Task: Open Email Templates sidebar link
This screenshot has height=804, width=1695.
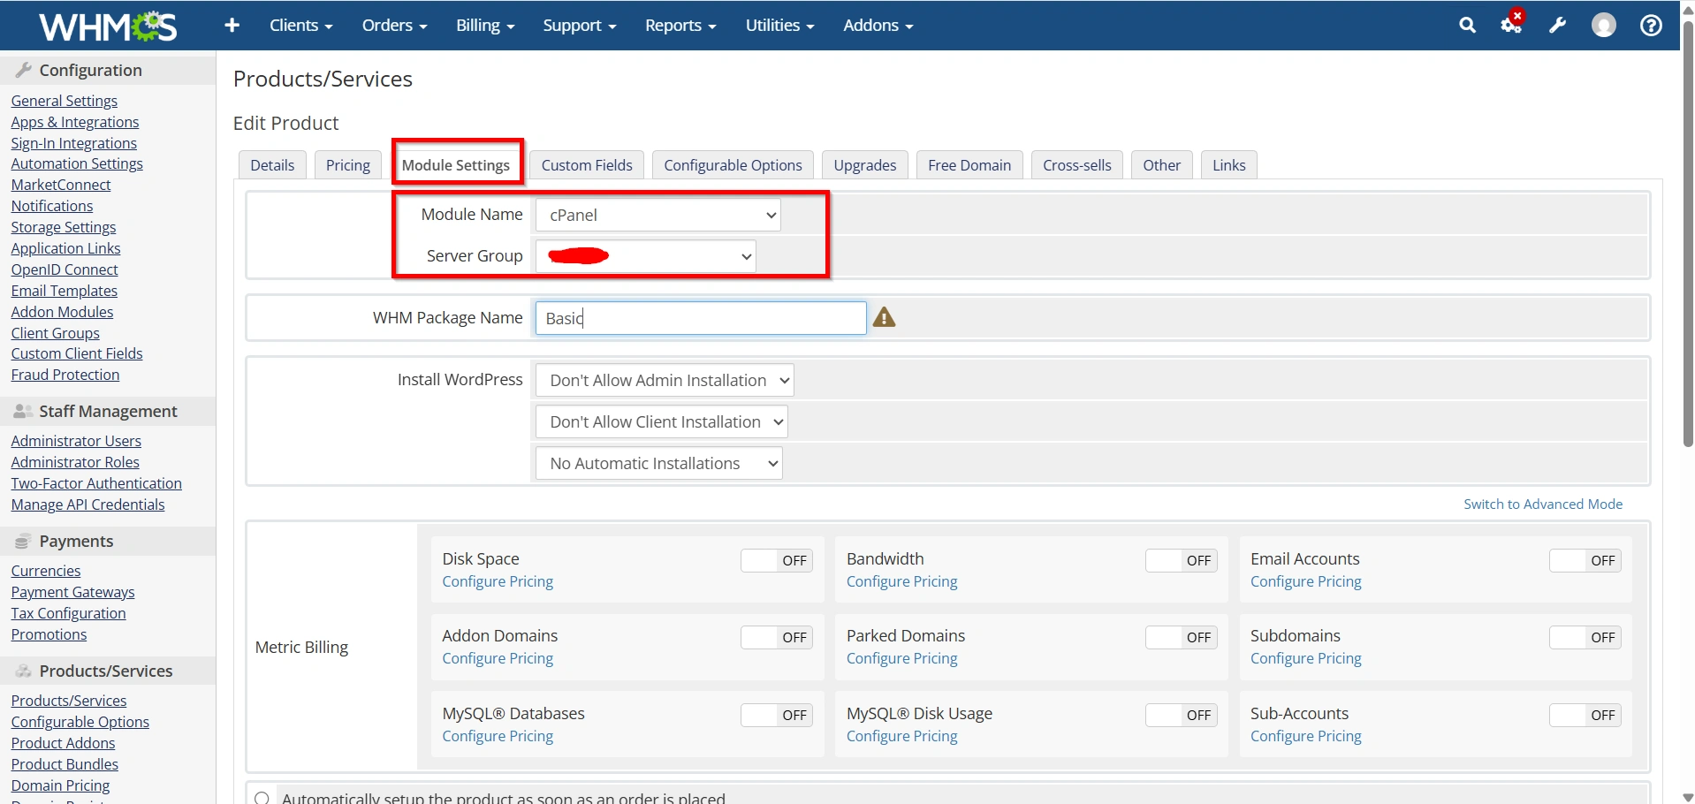Action: click(65, 291)
